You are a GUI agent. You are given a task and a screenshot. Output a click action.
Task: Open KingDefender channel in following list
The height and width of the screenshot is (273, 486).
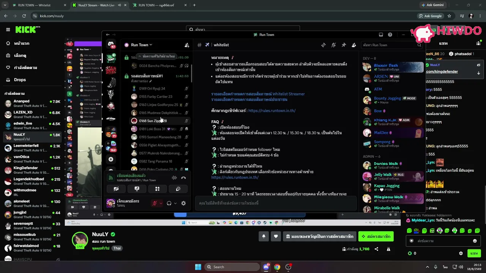[x=33, y=170]
